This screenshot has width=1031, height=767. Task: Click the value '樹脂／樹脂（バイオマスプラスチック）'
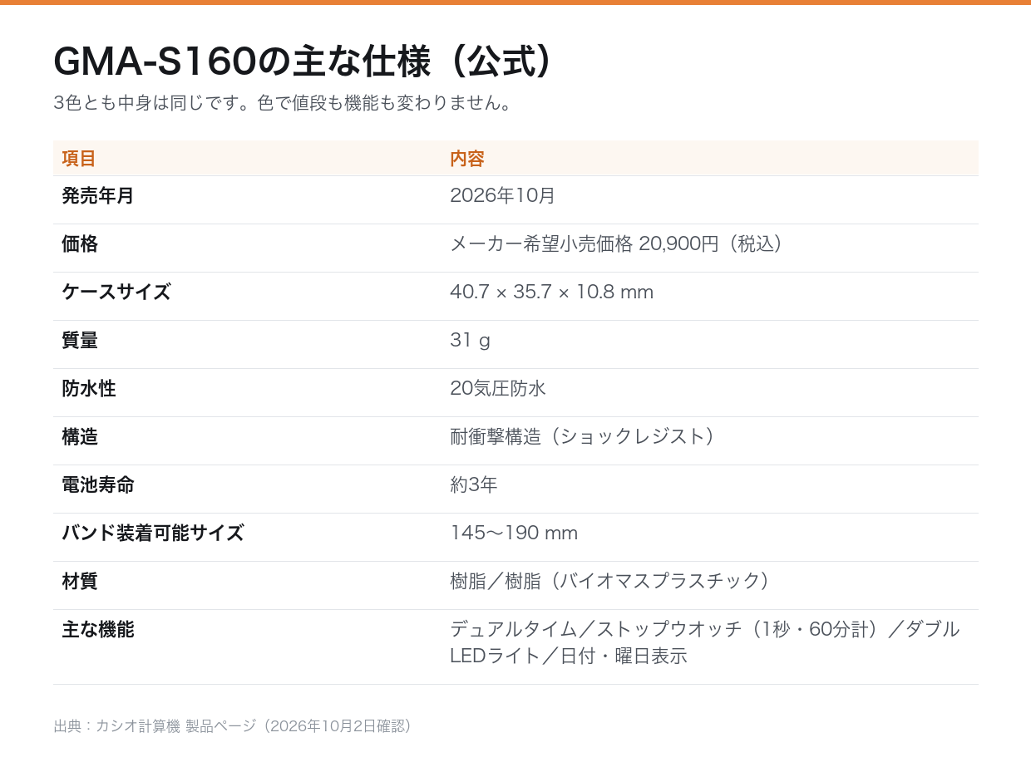(609, 582)
